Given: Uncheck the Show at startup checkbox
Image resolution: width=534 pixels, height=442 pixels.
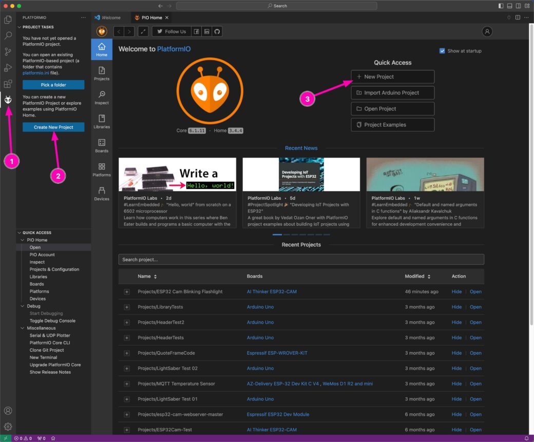Looking at the screenshot, I should pyautogui.click(x=442, y=51).
